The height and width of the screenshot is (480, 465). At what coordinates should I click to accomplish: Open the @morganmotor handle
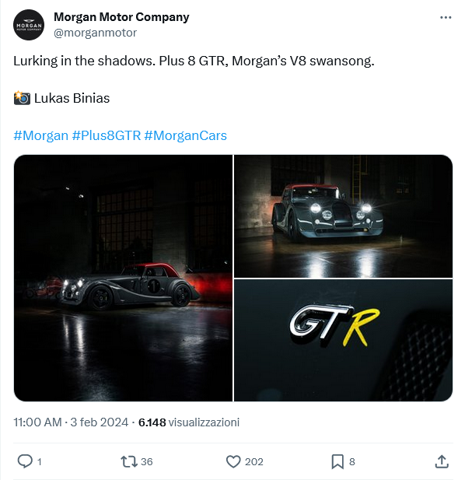[95, 33]
